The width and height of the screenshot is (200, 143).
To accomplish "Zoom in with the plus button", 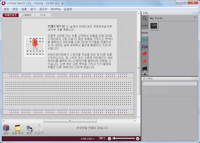I will click(138, 139).
